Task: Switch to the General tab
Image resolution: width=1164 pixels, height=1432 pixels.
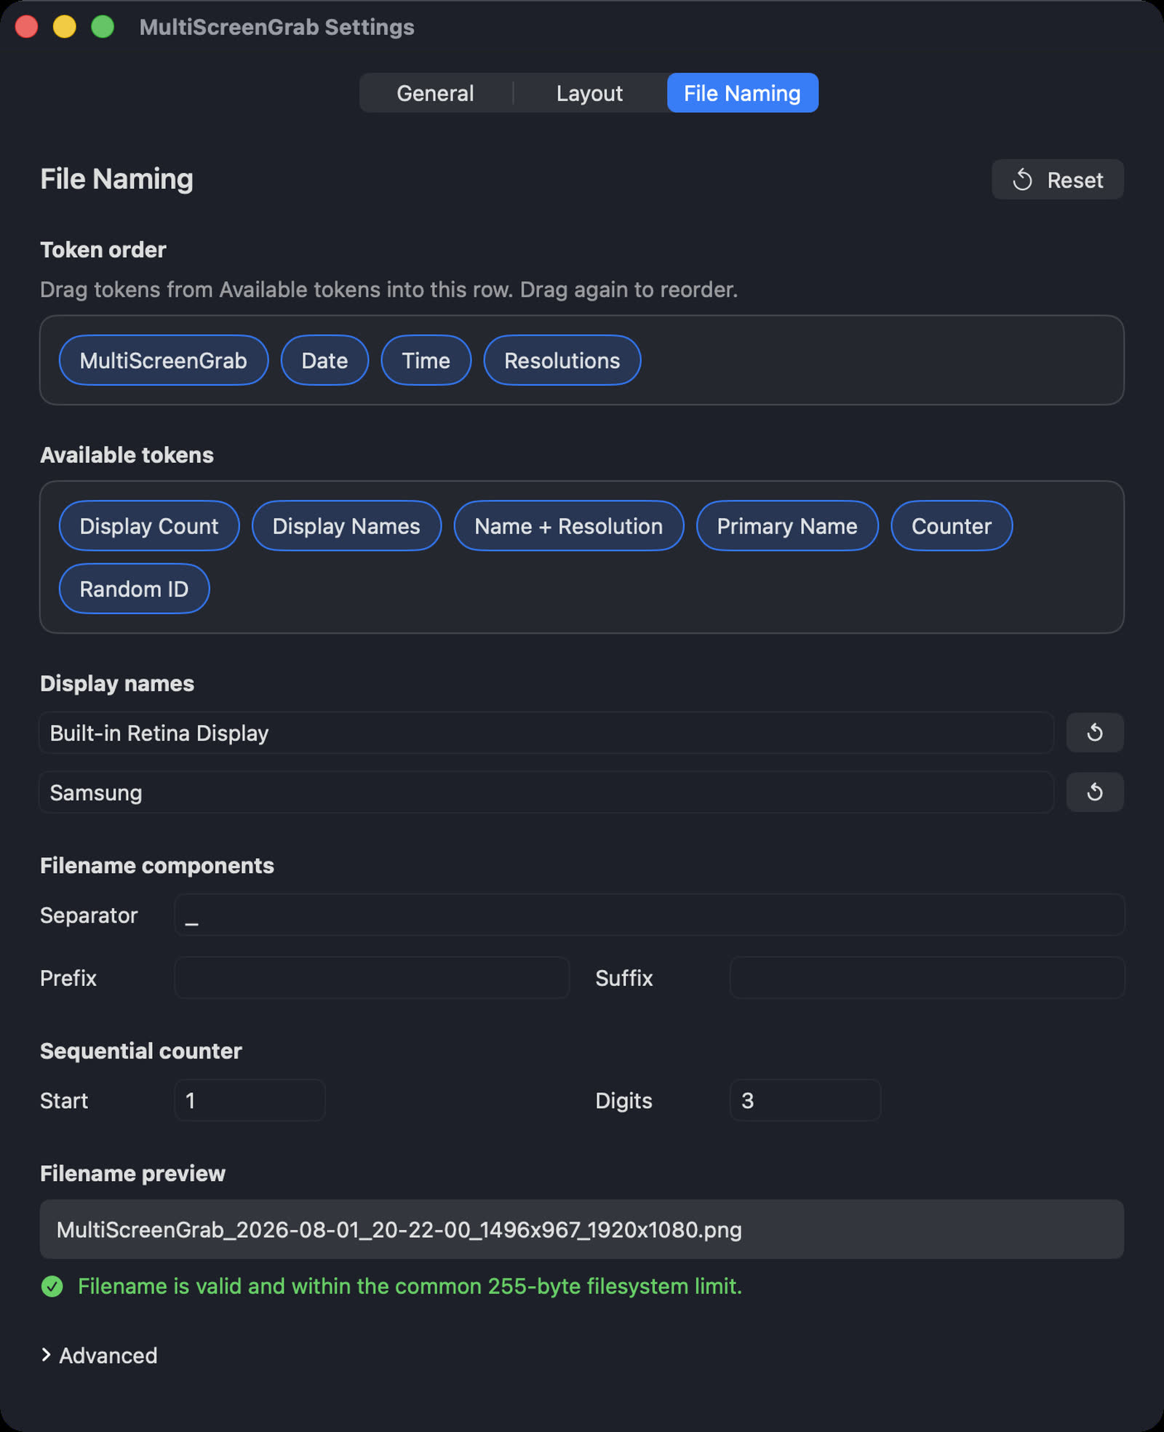Action: tap(435, 93)
